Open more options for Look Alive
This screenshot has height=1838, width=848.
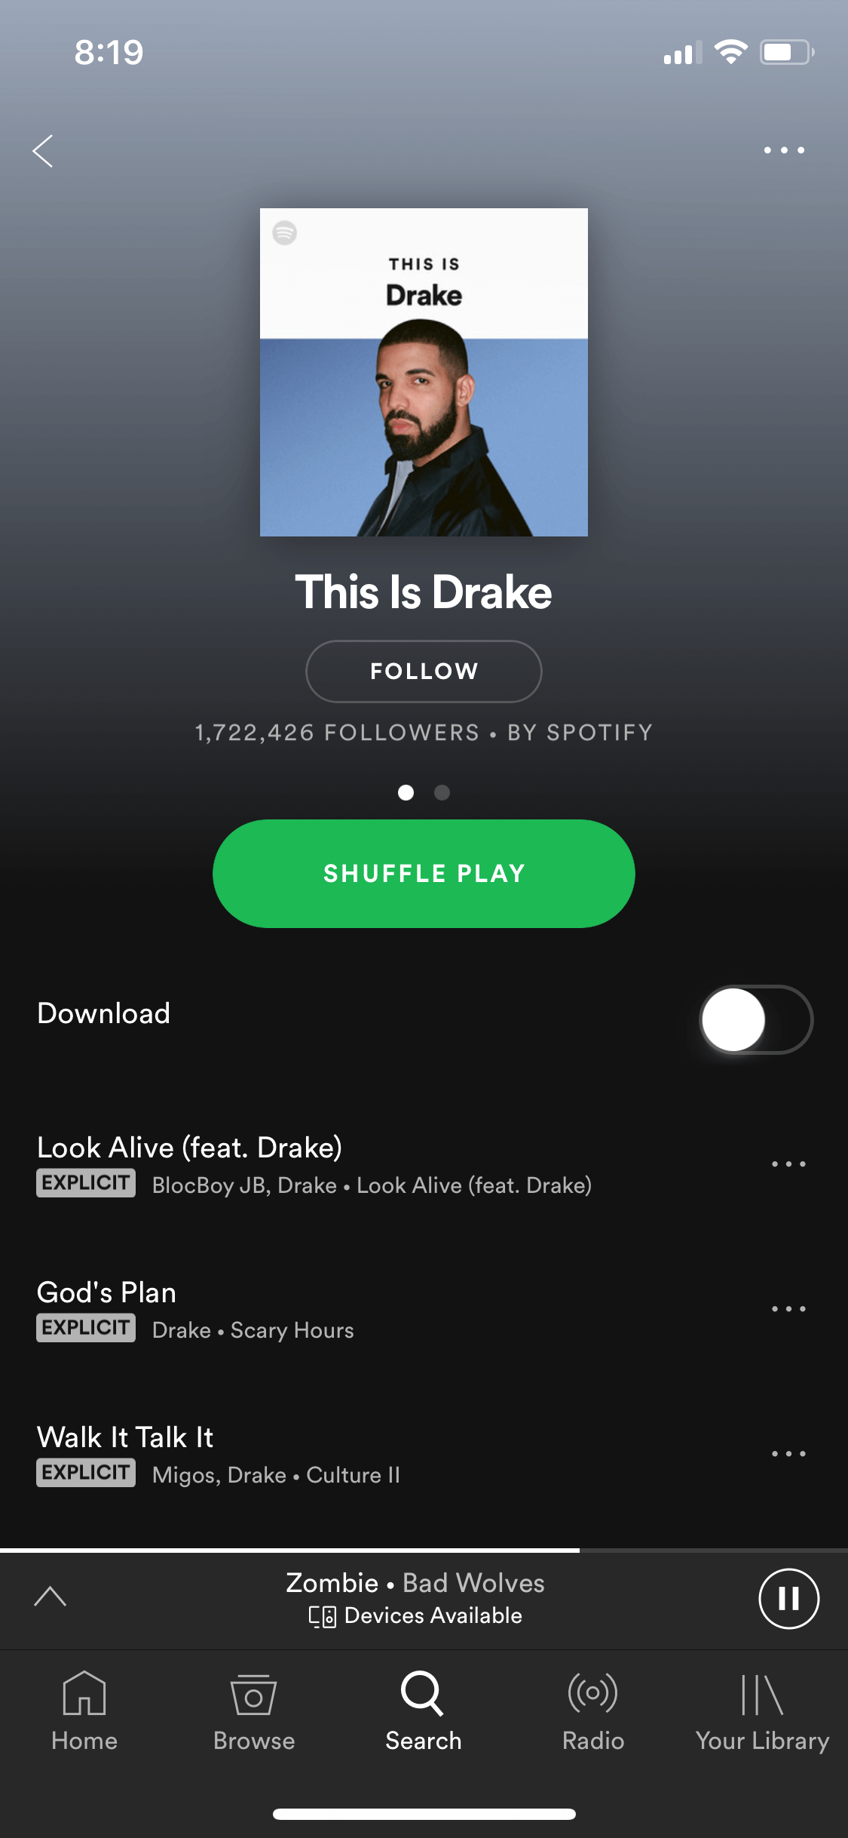[x=788, y=1164]
